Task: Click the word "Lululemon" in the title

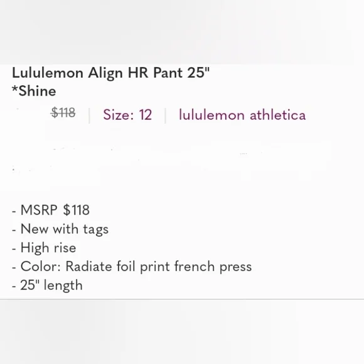Action: point(48,73)
